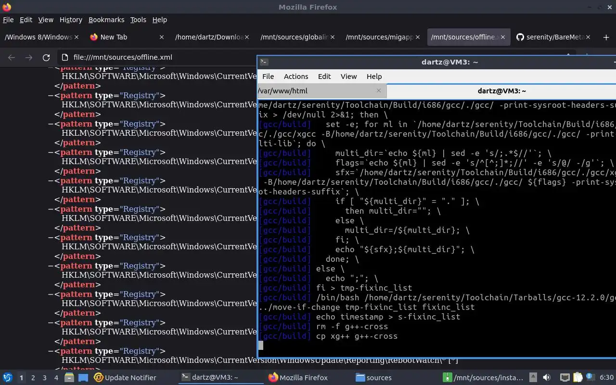Switch to workspace 3
616x385 pixels.
45,378
